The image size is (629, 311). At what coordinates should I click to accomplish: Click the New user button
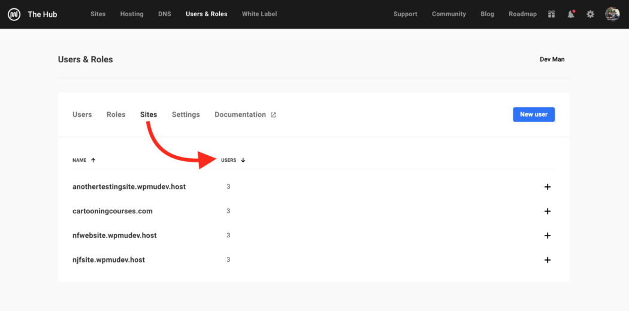pos(533,114)
